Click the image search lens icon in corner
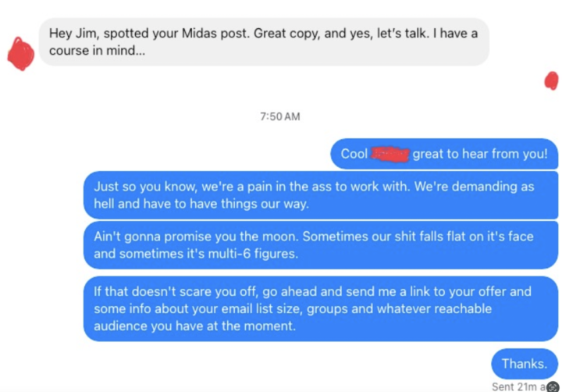This screenshot has height=392, width=562. 553,385
